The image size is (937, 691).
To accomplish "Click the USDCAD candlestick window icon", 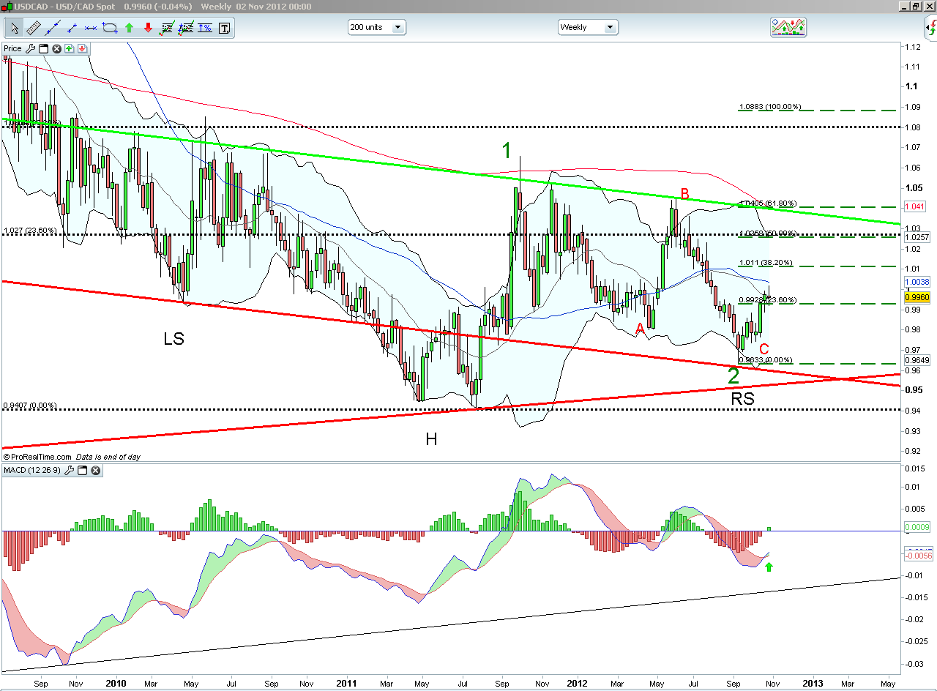I will (x=7, y=7).
